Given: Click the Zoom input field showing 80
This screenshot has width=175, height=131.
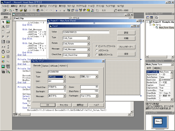Looking at the screenshot, I should point(89,87).
